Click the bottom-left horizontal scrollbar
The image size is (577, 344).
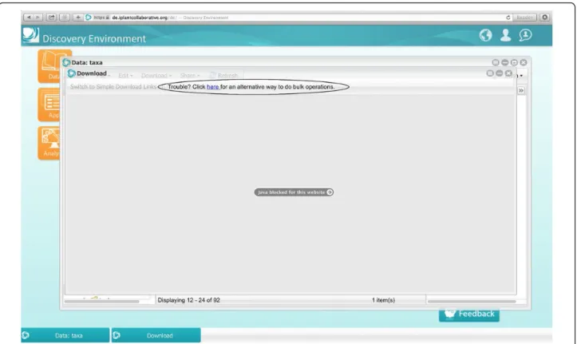click(x=102, y=302)
